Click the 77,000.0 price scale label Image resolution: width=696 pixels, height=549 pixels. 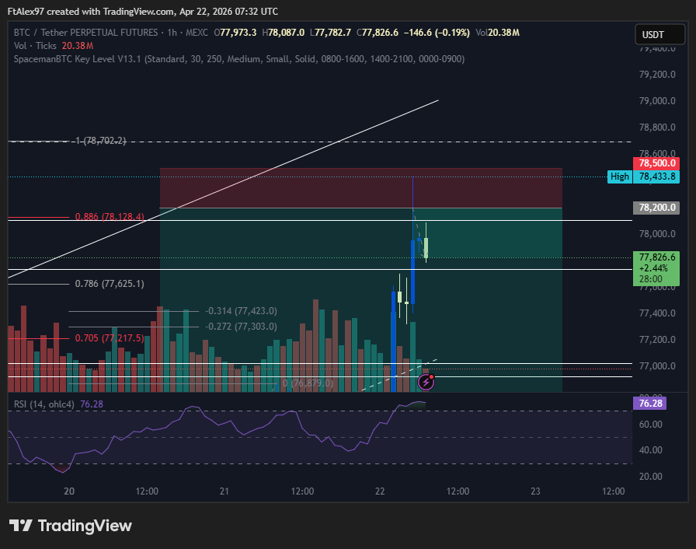pos(657,366)
